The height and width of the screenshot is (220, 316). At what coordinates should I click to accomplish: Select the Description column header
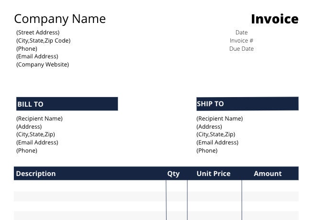36,174
